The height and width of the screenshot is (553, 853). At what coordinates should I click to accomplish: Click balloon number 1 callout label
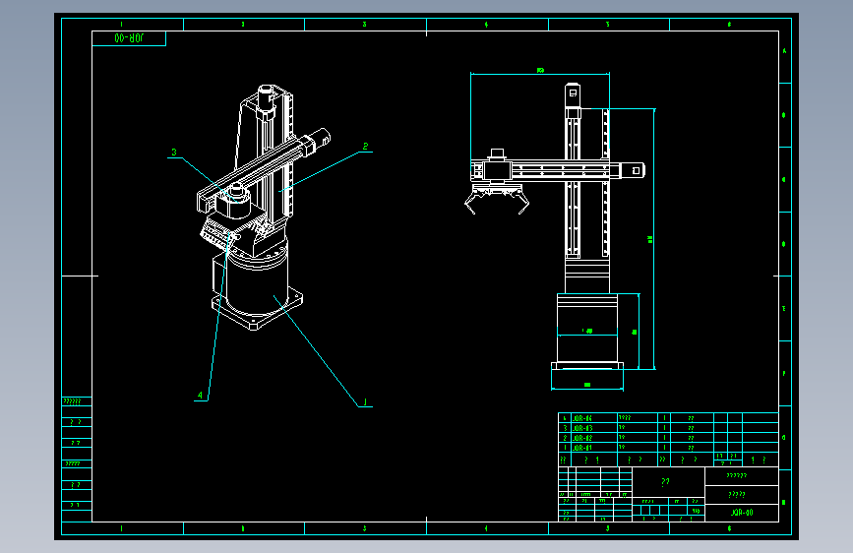tap(365, 402)
